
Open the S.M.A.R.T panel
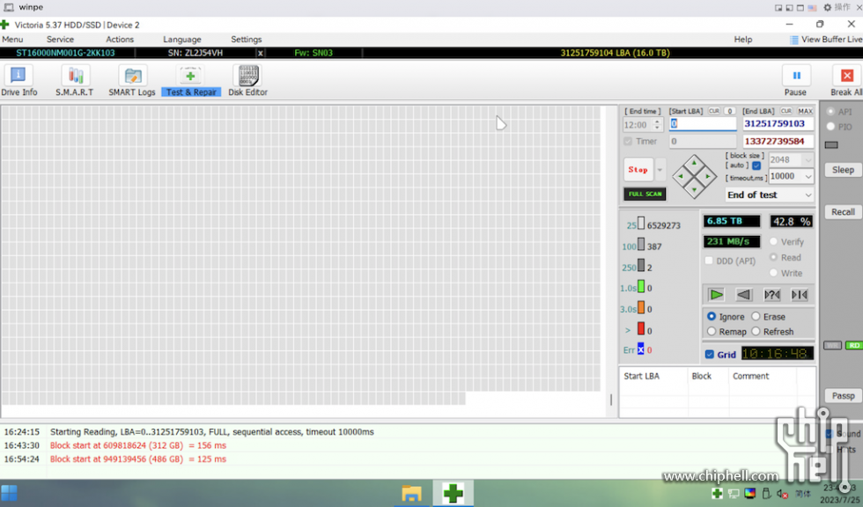[74, 81]
